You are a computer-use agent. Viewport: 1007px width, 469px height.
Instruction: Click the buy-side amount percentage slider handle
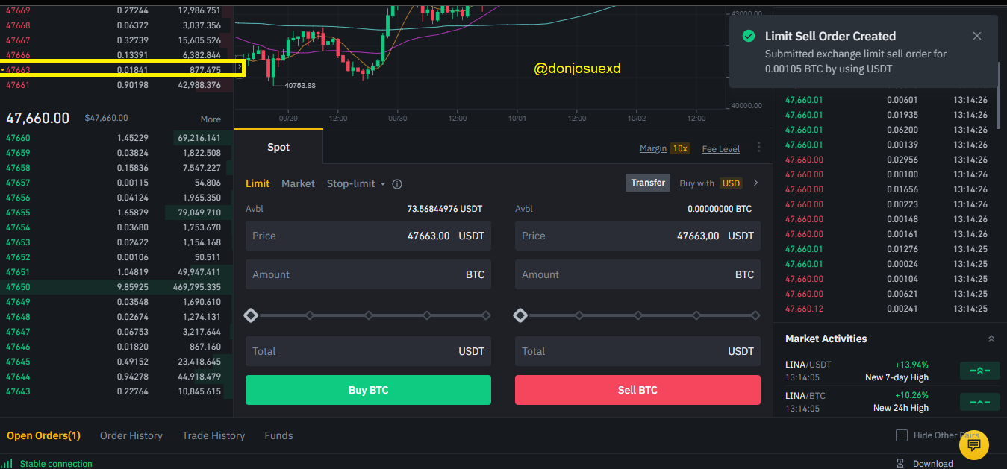tap(251, 315)
